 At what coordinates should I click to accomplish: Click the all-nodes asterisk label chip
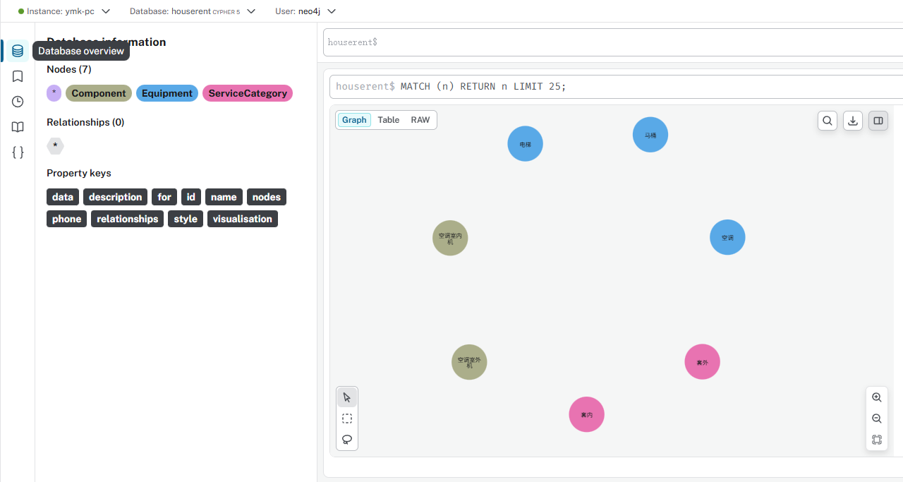(54, 93)
